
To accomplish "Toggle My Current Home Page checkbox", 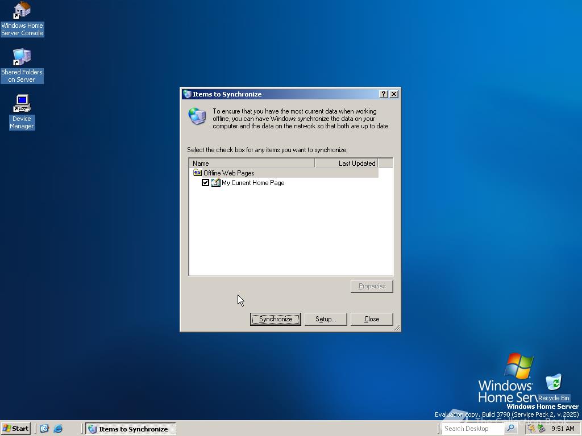I will point(205,182).
